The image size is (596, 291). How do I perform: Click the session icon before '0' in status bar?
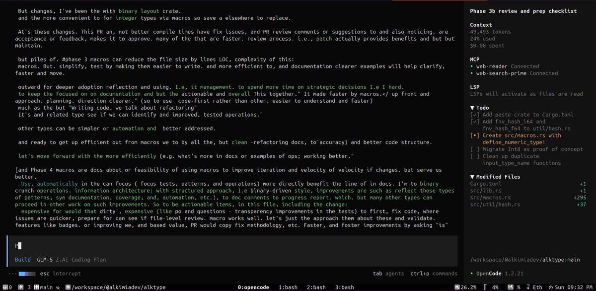coord(5,288)
